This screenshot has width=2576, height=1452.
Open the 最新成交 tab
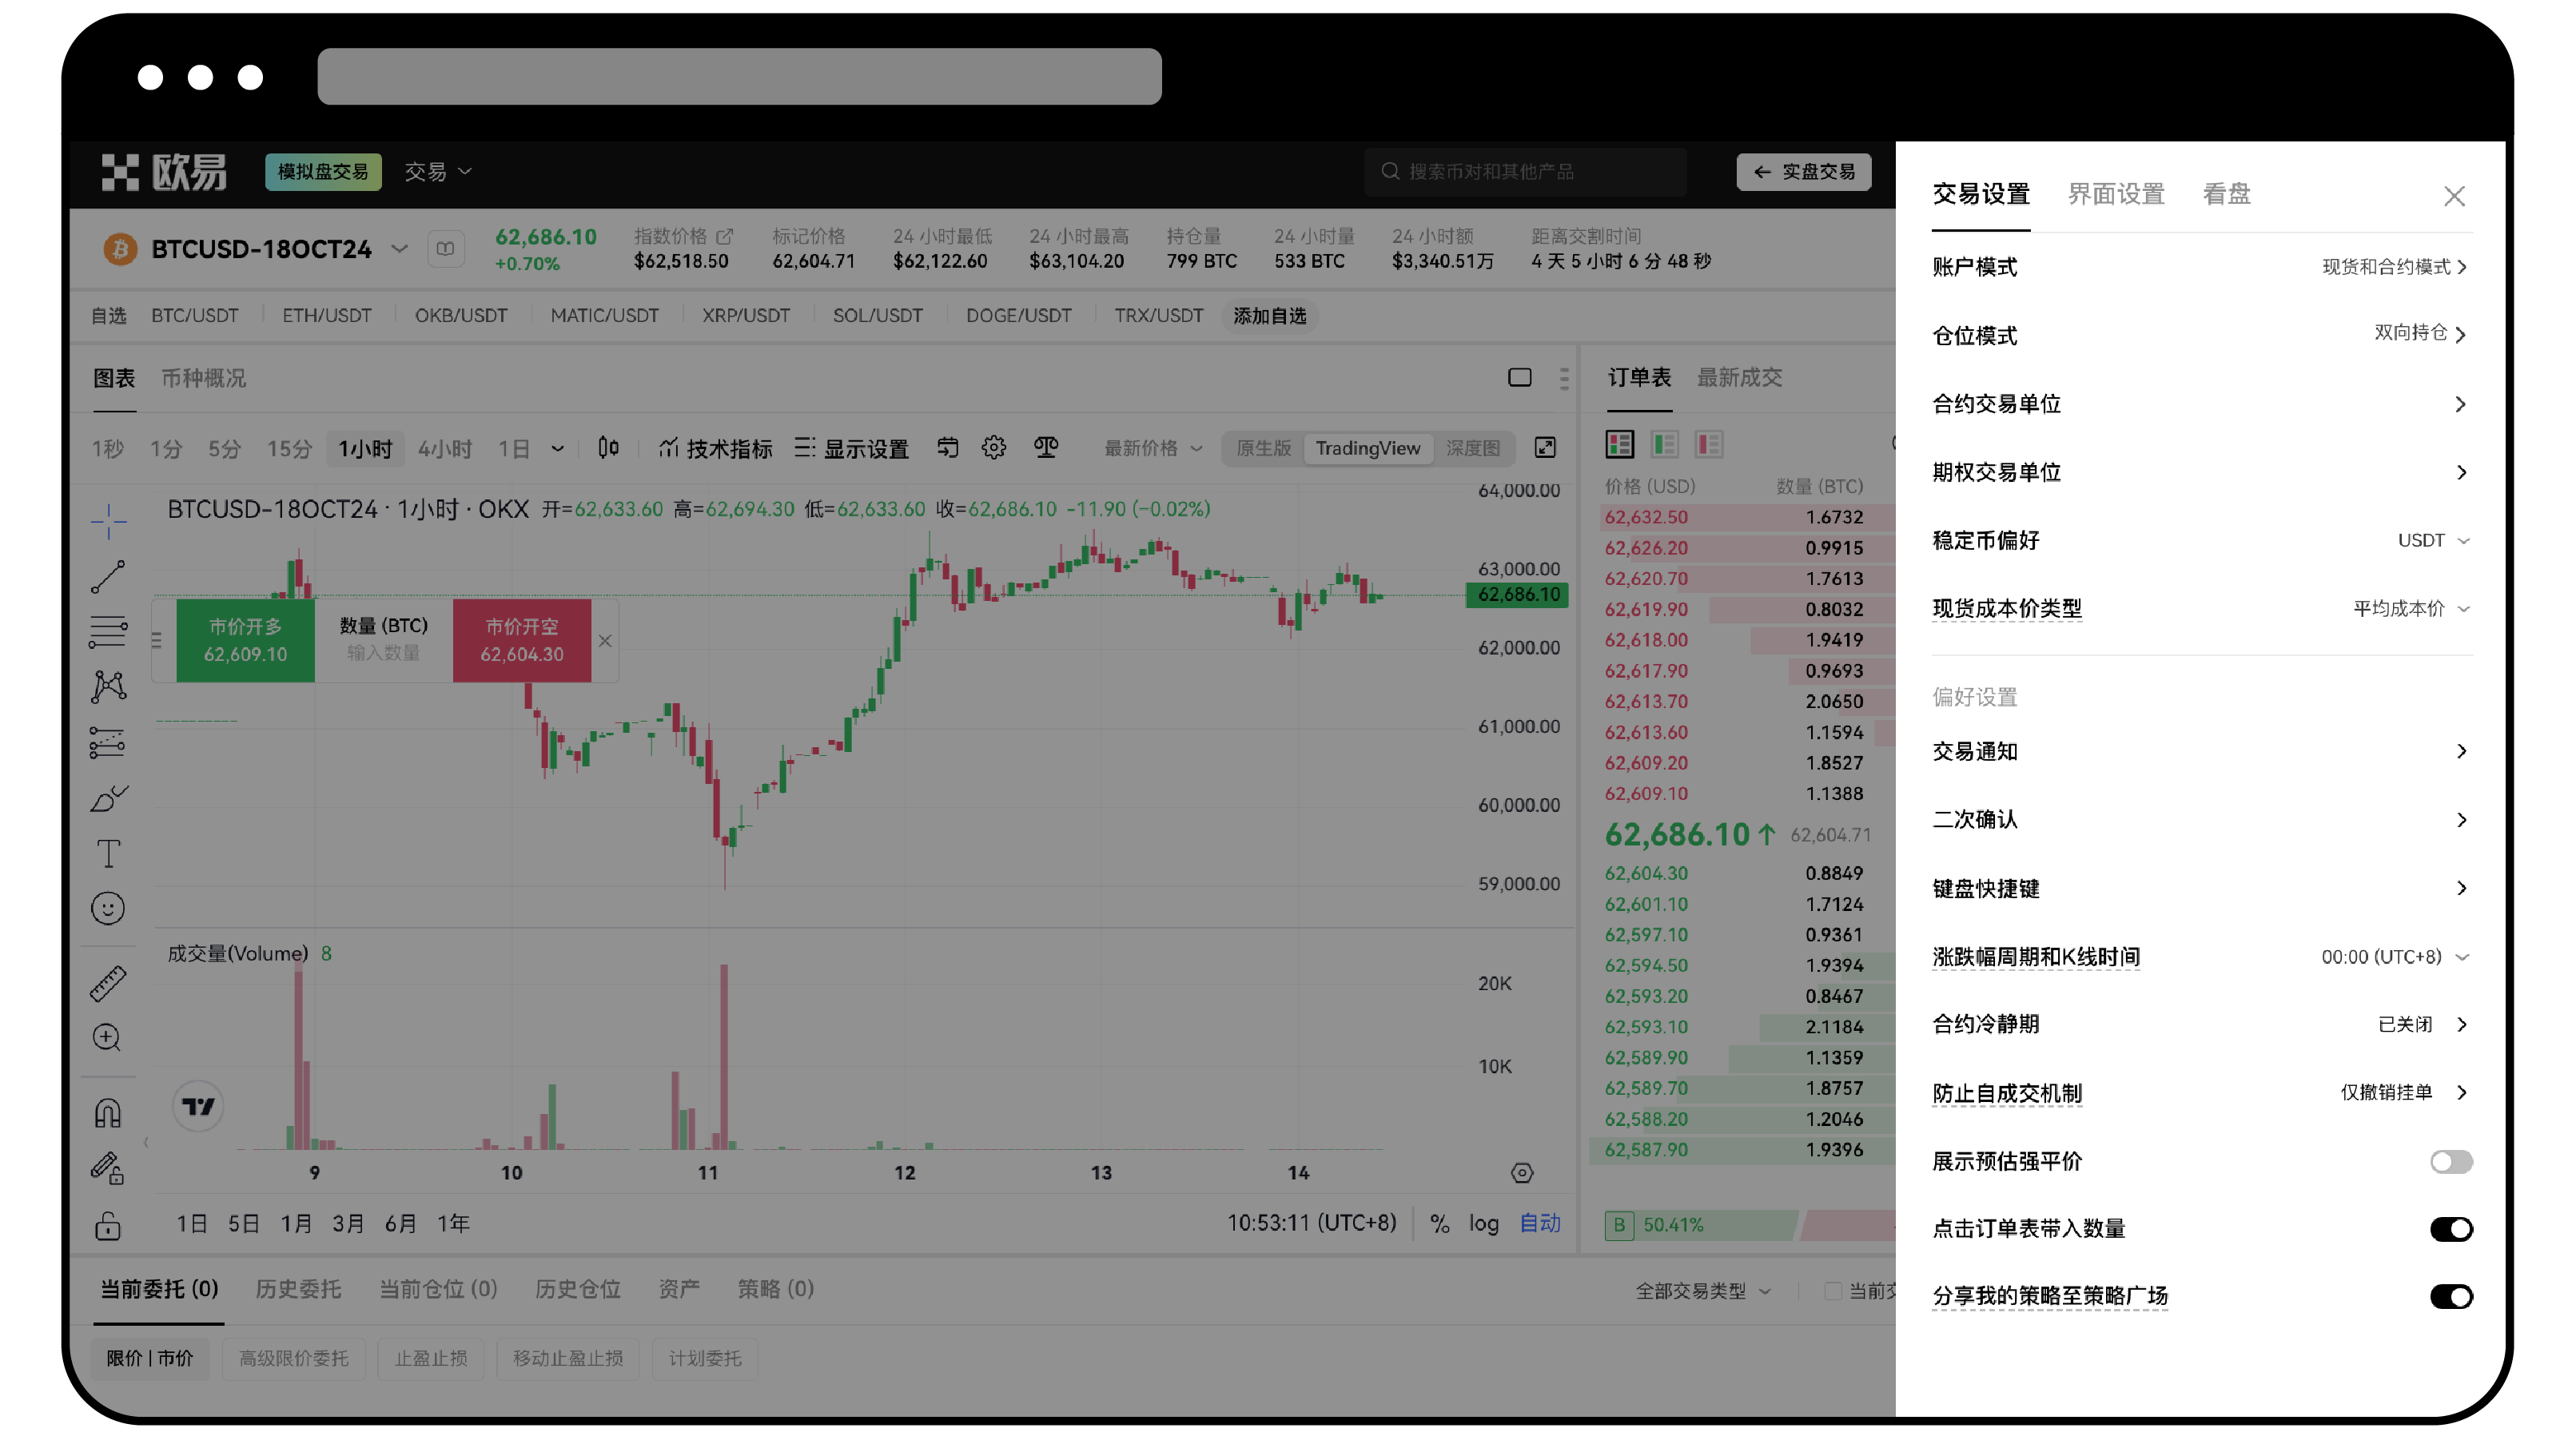tap(1739, 377)
